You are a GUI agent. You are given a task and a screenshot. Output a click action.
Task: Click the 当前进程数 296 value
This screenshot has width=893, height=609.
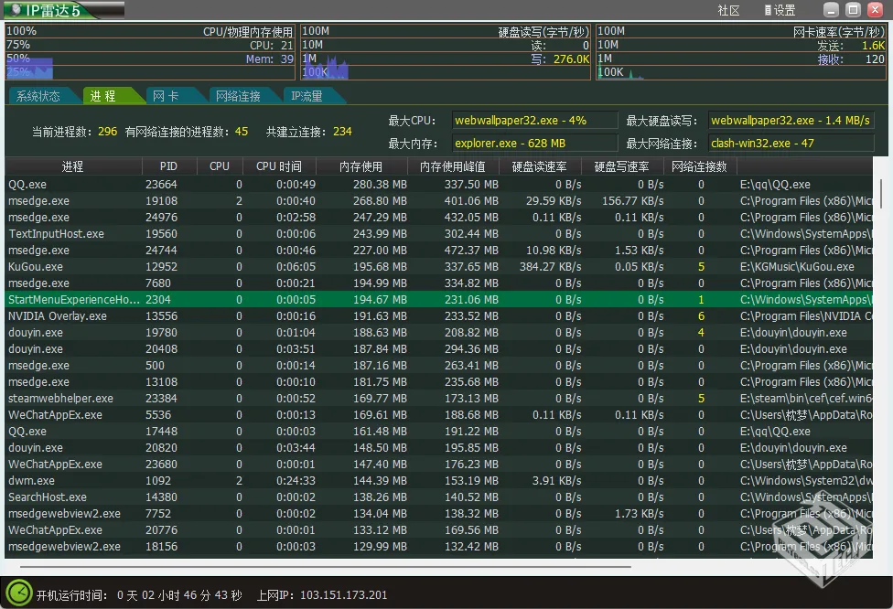coord(107,132)
